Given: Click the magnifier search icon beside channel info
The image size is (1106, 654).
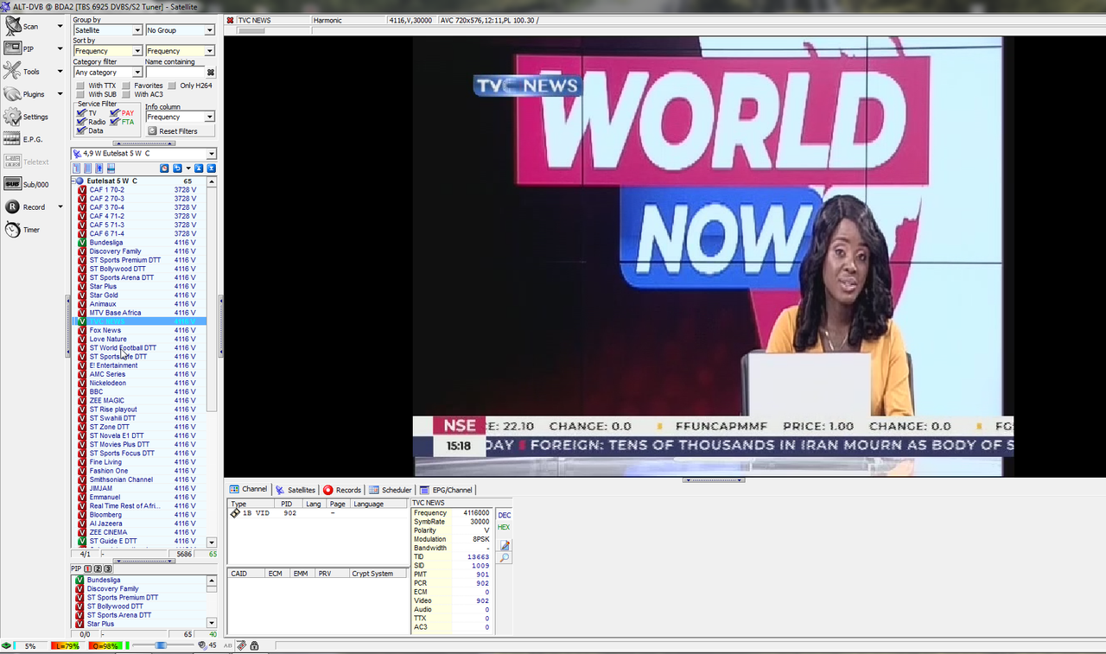Looking at the screenshot, I should pyautogui.click(x=505, y=558).
